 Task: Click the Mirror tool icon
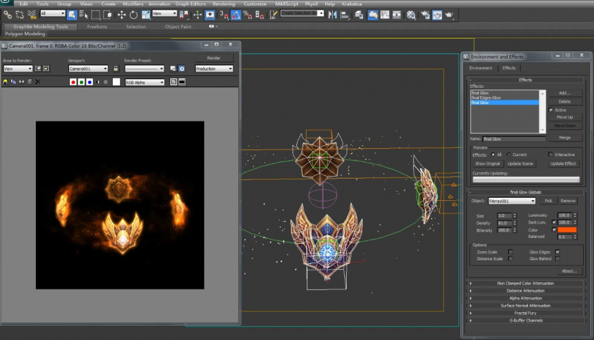(x=333, y=15)
